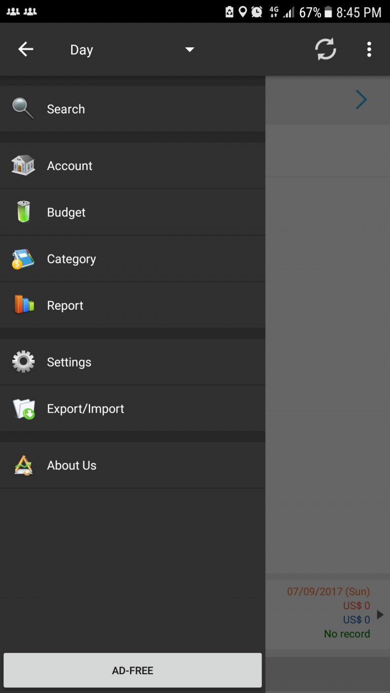Open Report using the bar chart icon
The width and height of the screenshot is (390, 693).
pyautogui.click(x=22, y=305)
